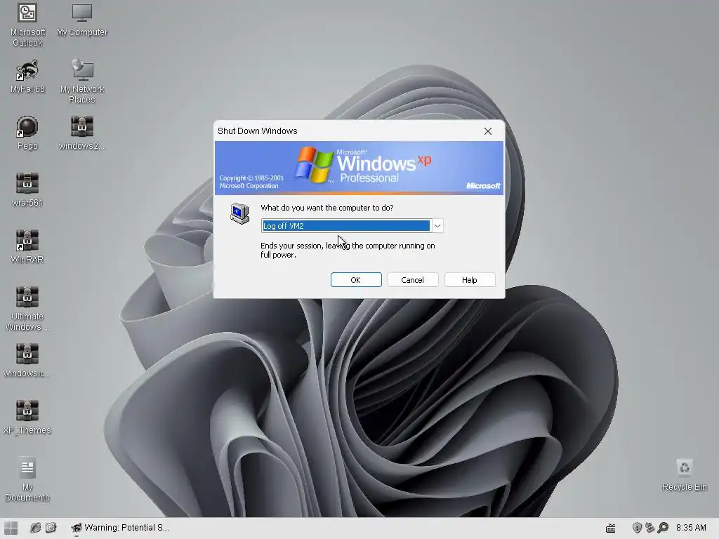
Task: Click Cancel in Shut Down Windows
Action: click(x=413, y=280)
